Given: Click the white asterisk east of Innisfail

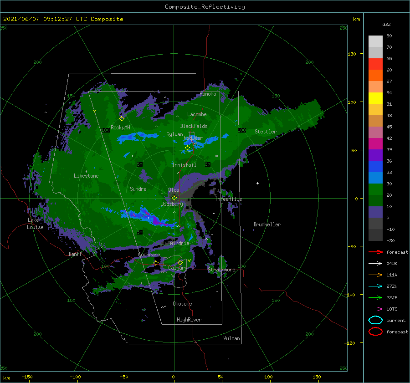Looking at the screenshot, I should (216, 156).
